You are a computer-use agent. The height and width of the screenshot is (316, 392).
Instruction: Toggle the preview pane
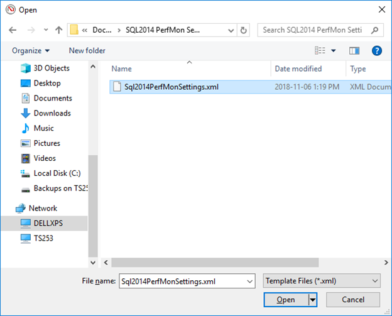[x=354, y=51]
